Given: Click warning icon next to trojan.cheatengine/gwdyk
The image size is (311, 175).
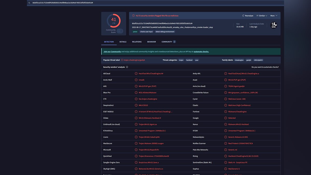Looking at the screenshot, I should (x=122, y=60).
